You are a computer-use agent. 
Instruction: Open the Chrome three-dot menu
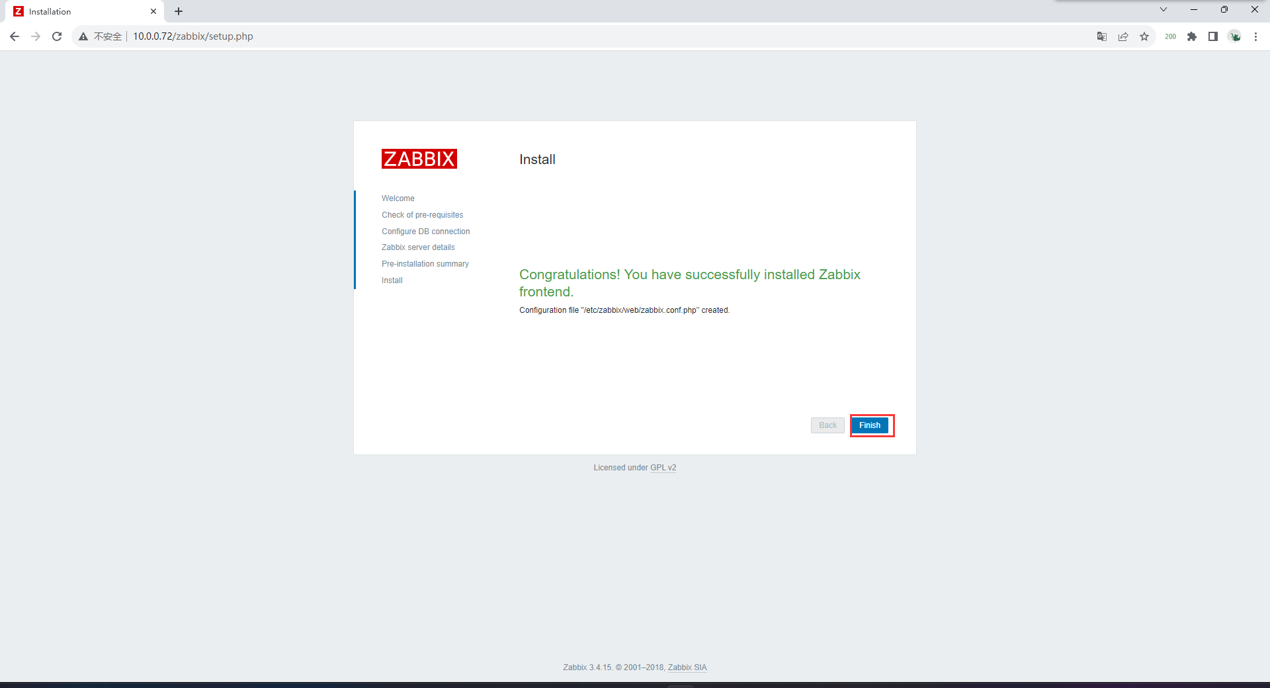pyautogui.click(x=1255, y=36)
